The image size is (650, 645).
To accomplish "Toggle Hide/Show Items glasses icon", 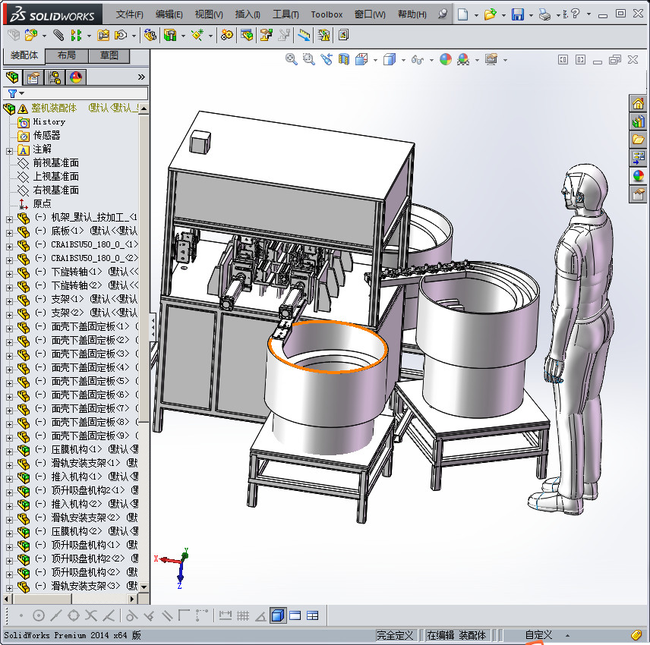I will coord(417,59).
